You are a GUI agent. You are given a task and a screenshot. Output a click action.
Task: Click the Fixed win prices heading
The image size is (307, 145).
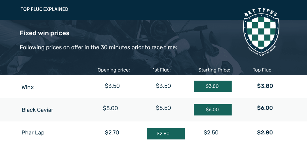coord(45,33)
